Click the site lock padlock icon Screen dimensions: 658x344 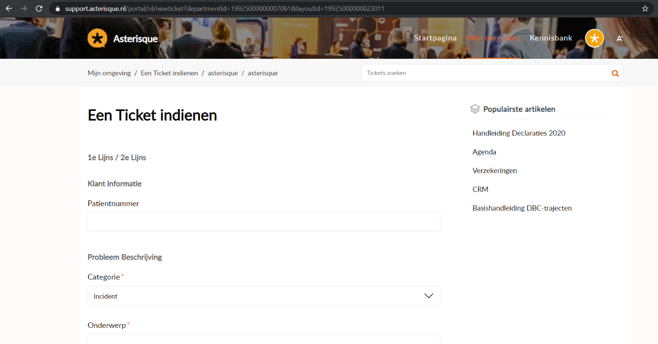58,9
